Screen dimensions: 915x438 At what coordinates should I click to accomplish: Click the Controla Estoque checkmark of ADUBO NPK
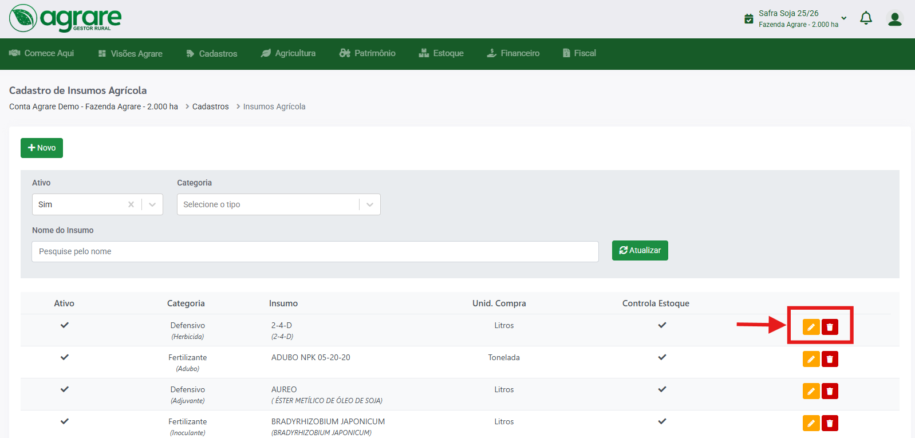click(662, 357)
